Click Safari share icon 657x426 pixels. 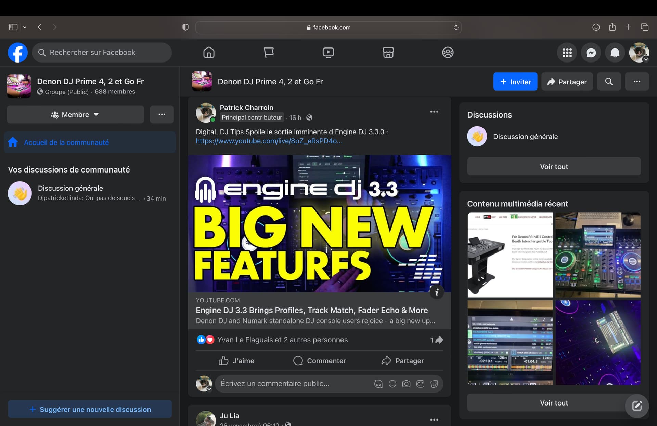612,27
